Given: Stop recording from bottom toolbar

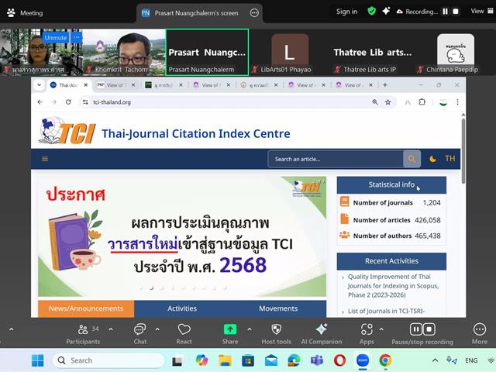Looking at the screenshot, I should coord(429,329).
